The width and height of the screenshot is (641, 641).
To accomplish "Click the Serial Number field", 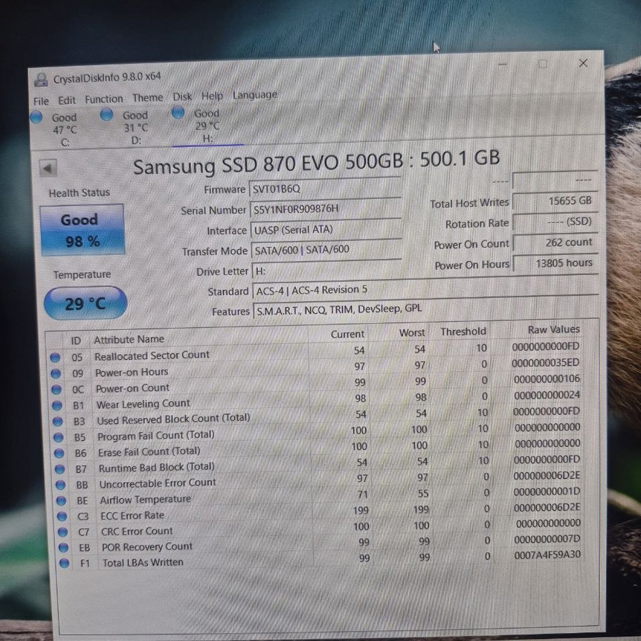I will point(326,209).
